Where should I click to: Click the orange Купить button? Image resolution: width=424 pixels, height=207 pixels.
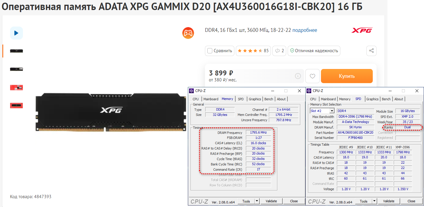(x=347, y=76)
